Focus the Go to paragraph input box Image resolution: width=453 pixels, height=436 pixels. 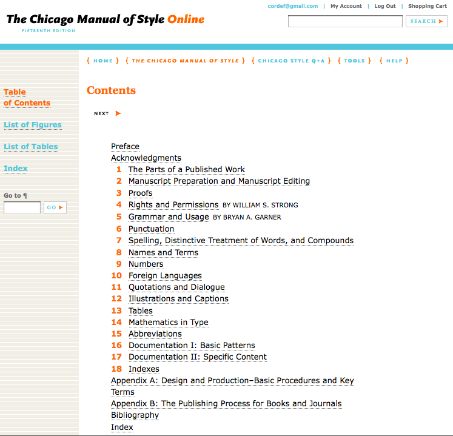point(22,207)
